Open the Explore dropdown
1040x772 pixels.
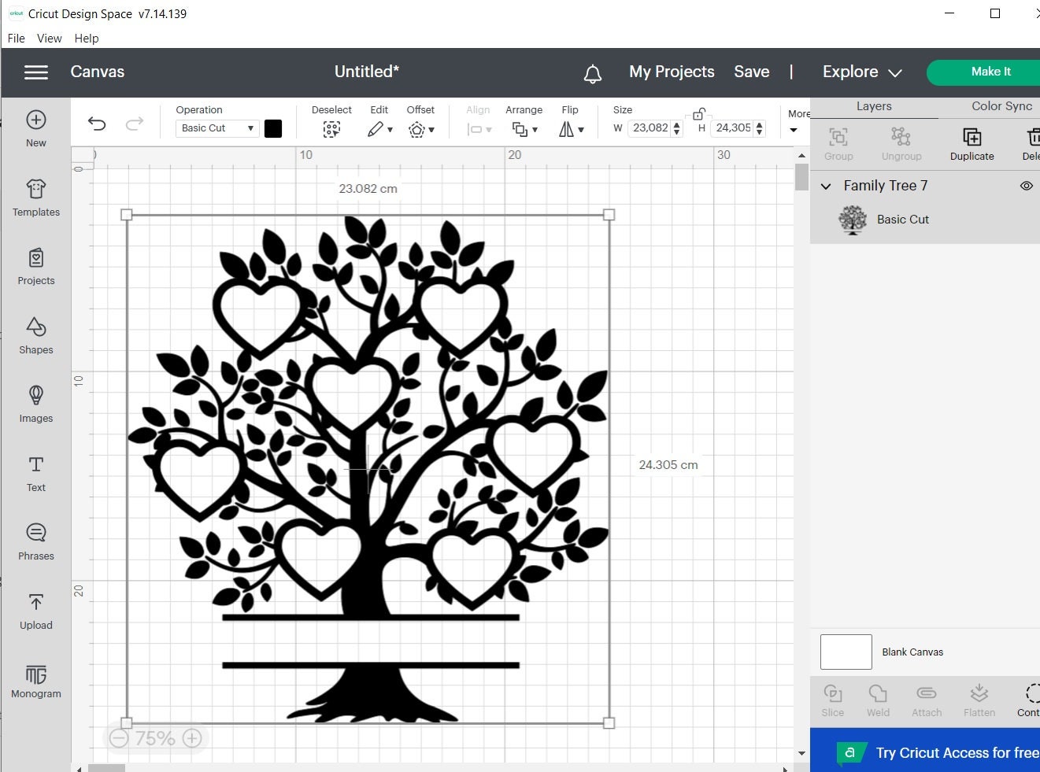click(860, 72)
